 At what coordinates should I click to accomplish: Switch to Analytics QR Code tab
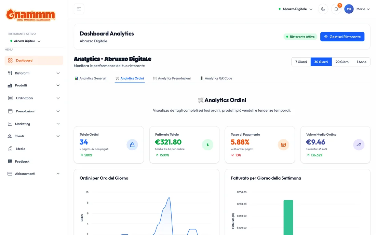[x=216, y=78]
